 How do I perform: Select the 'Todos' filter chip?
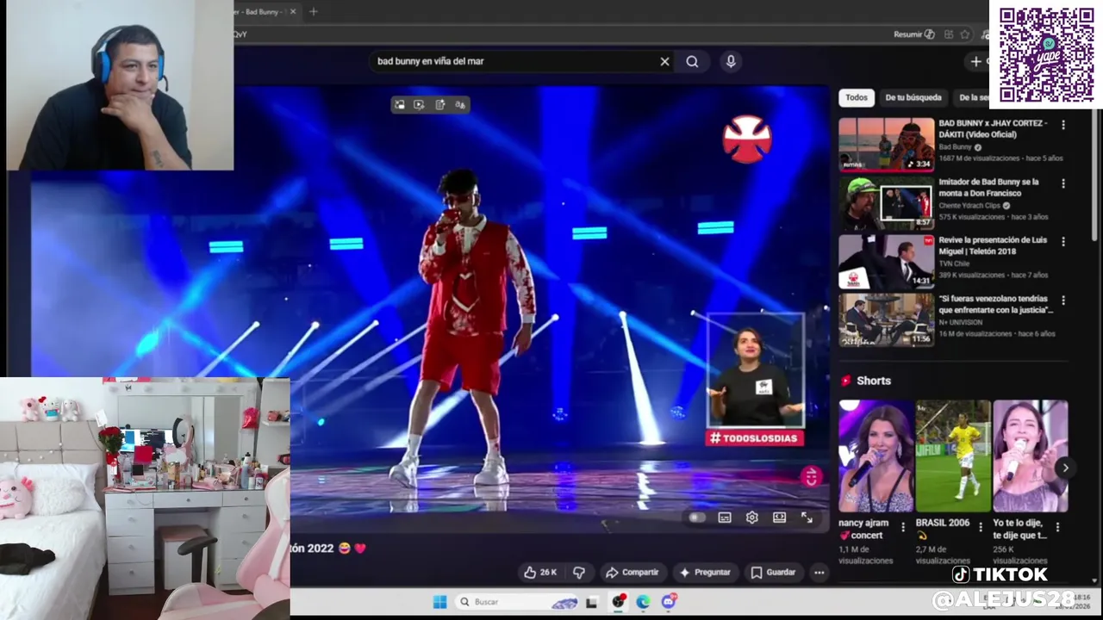point(857,97)
